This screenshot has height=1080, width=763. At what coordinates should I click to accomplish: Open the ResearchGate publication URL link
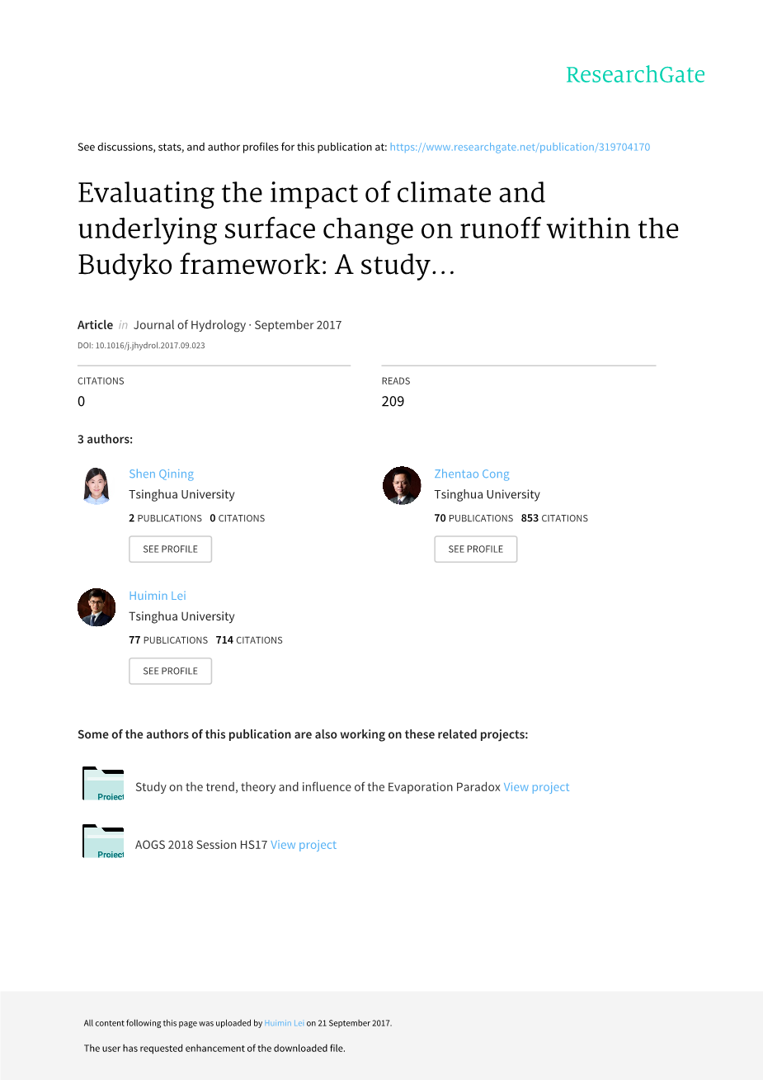click(520, 147)
